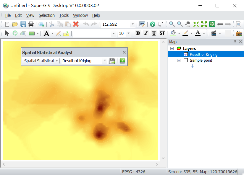Screen dimensions: 244x175
Task: Close the Spatial Statistical Analyst toolbar
Action: pos(124,53)
